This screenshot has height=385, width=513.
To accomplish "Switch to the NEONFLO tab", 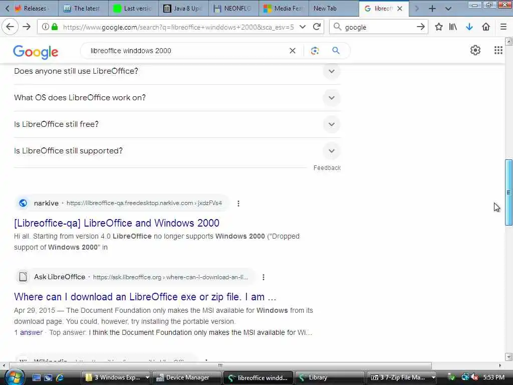I will pyautogui.click(x=233, y=9).
